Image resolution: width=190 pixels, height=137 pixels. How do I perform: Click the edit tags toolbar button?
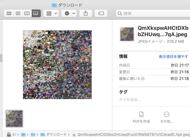pos(101,13)
